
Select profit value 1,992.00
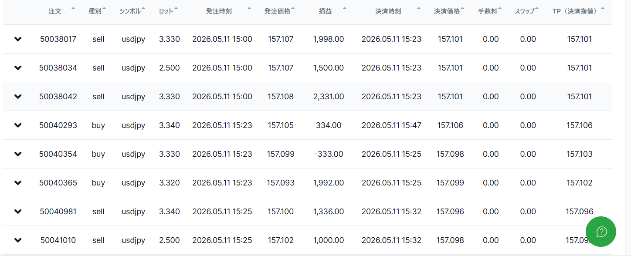point(329,183)
